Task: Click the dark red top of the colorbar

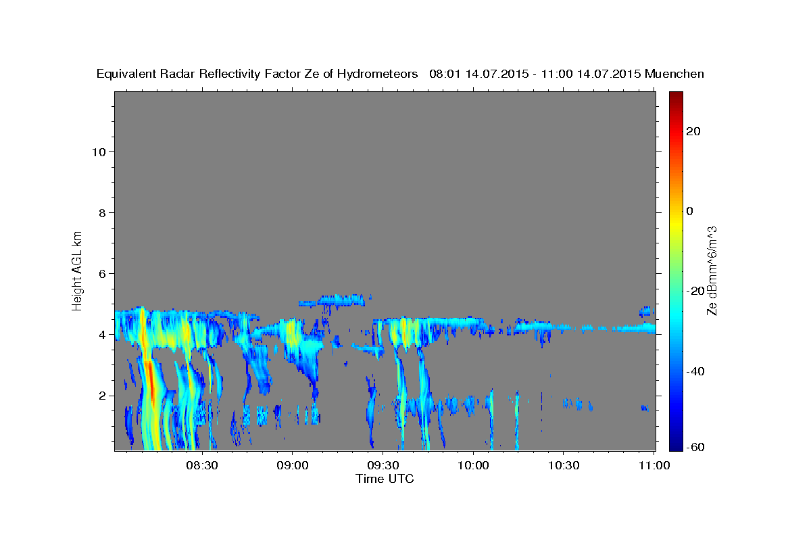Action: pyautogui.click(x=675, y=97)
